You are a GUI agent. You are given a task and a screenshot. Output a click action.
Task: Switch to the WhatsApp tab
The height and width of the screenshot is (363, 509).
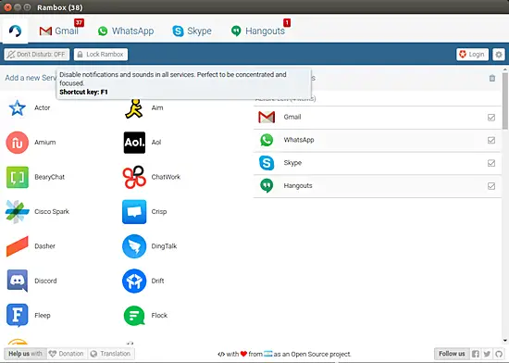(x=126, y=31)
